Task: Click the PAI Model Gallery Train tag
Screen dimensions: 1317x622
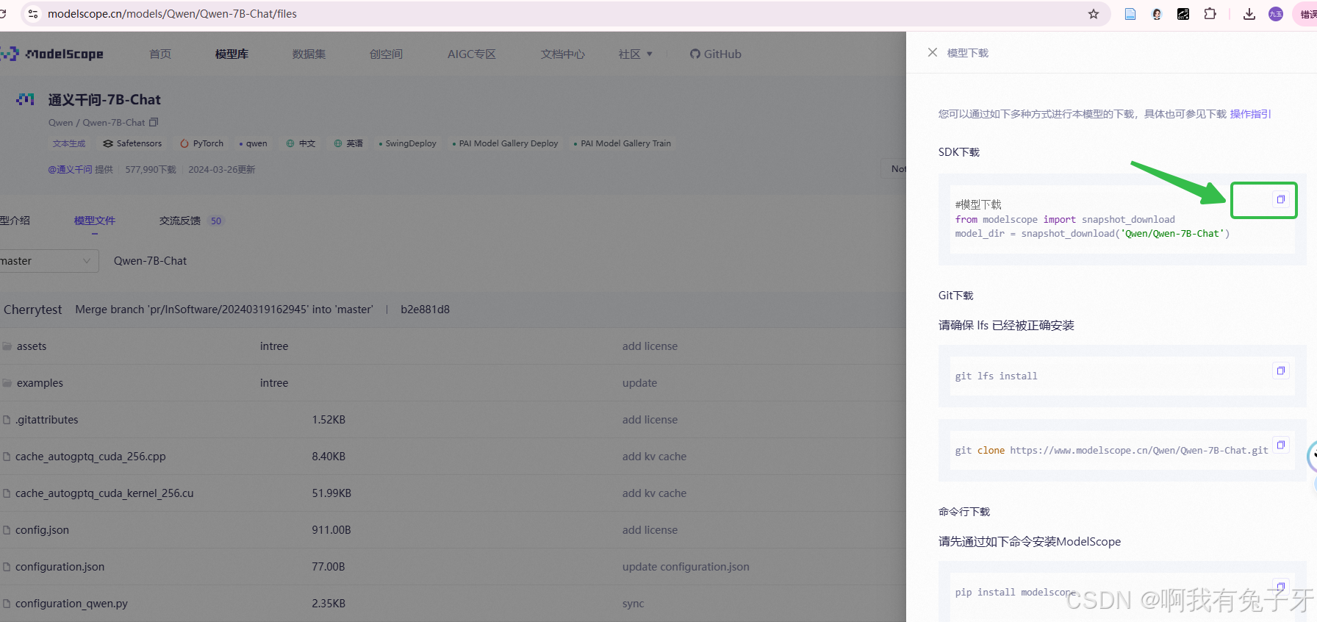Action: pos(622,143)
